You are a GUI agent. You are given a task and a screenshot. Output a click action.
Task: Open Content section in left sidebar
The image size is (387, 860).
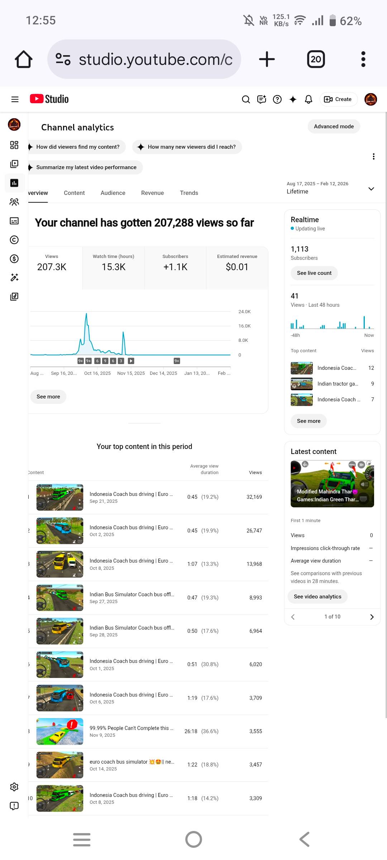click(x=14, y=164)
